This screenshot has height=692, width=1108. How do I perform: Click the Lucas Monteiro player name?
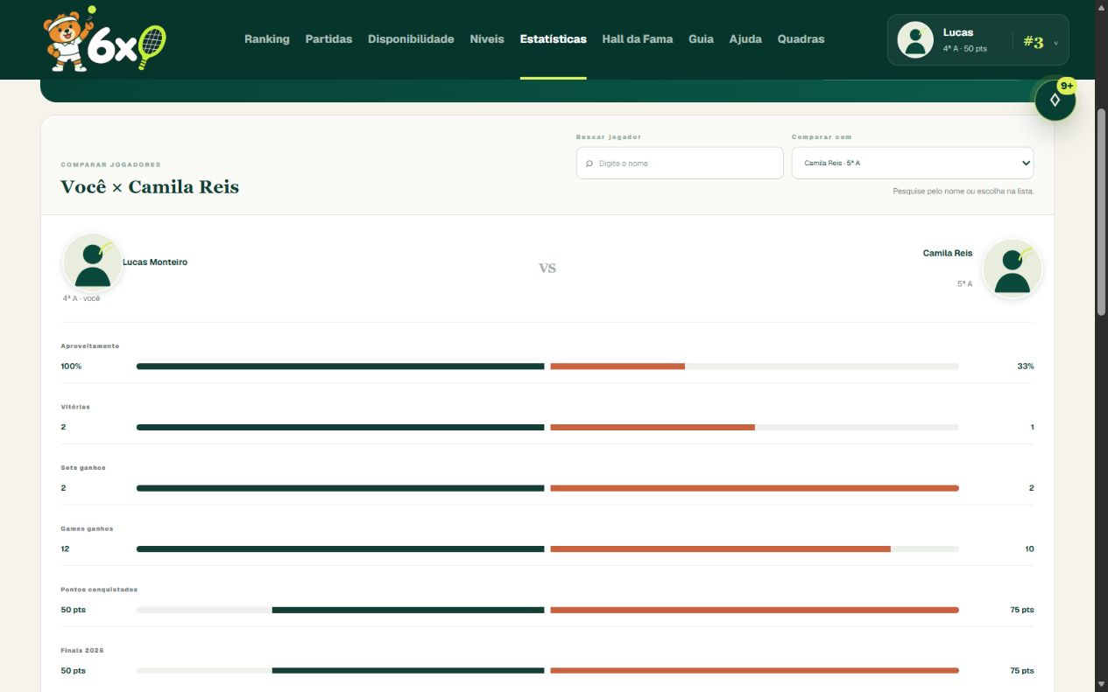(x=155, y=262)
